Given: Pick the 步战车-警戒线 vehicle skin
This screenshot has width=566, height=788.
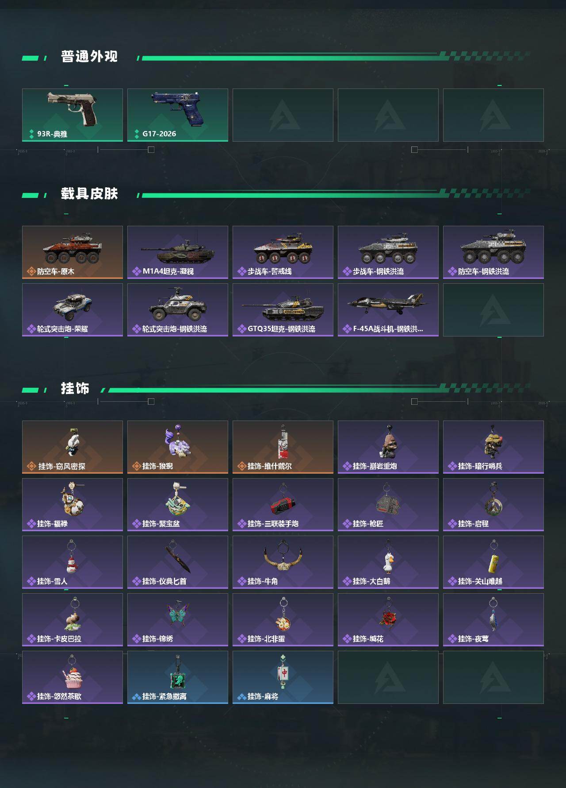Looking at the screenshot, I should (283, 252).
